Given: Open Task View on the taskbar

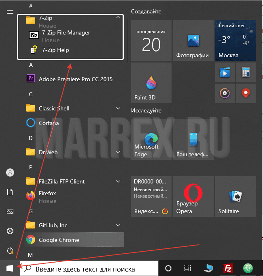Looking at the screenshot, I should coord(188,268).
